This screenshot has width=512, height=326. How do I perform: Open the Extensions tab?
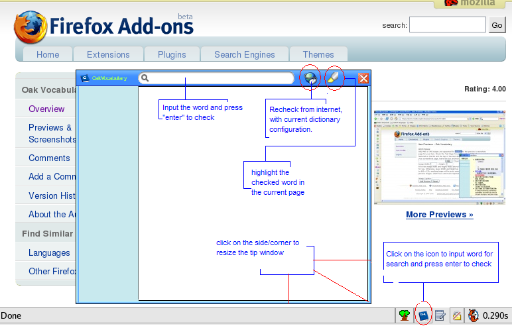(108, 54)
